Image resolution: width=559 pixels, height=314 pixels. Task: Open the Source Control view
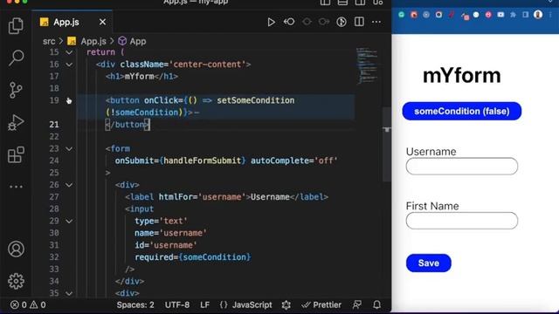click(x=16, y=90)
